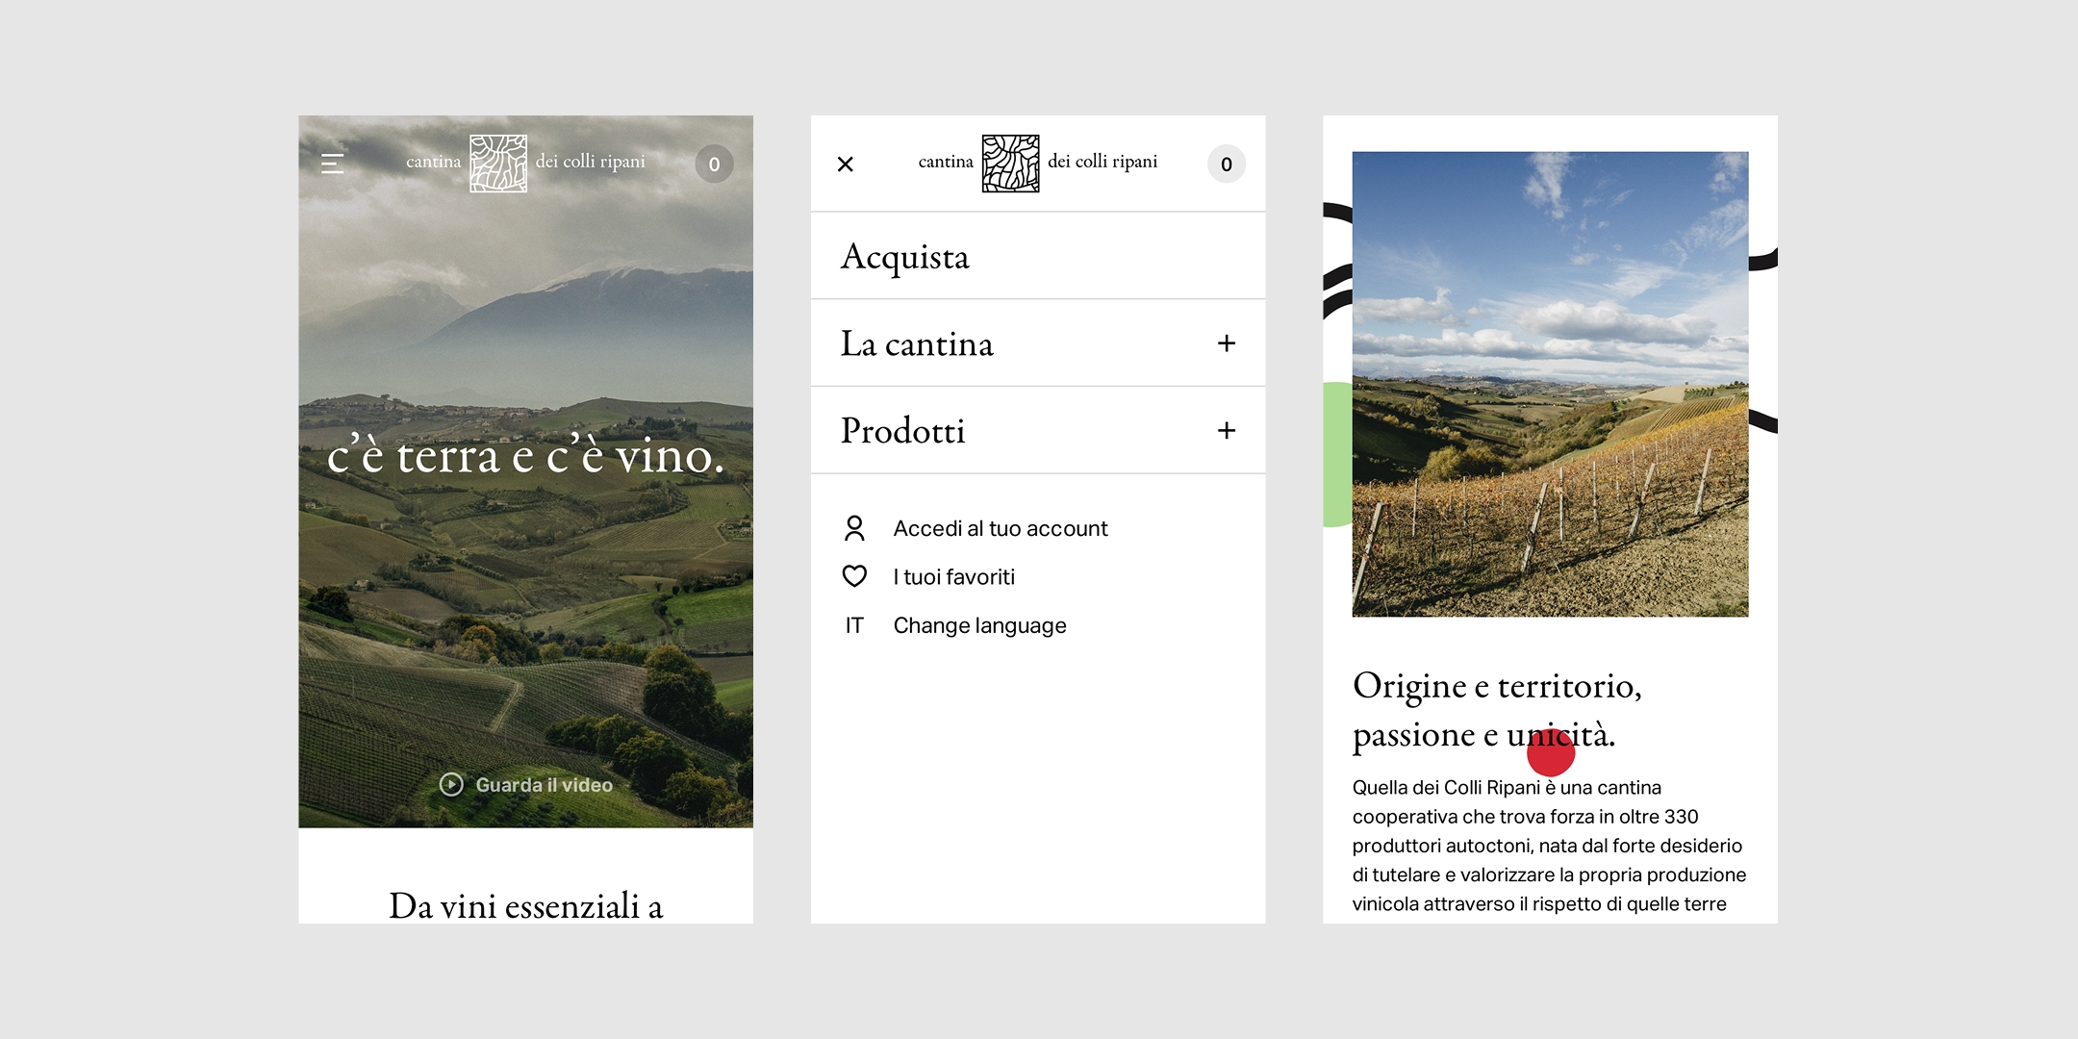The width and height of the screenshot is (2078, 1039).
Task: Close the navigation menu with X icon
Action: click(x=846, y=165)
